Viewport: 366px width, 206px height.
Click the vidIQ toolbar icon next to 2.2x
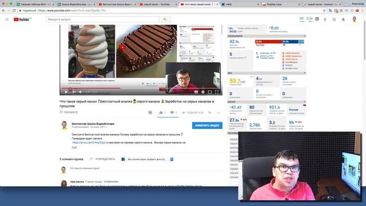[317, 19]
